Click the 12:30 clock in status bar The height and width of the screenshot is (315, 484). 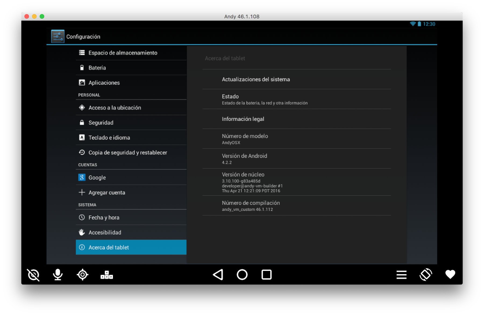point(429,24)
